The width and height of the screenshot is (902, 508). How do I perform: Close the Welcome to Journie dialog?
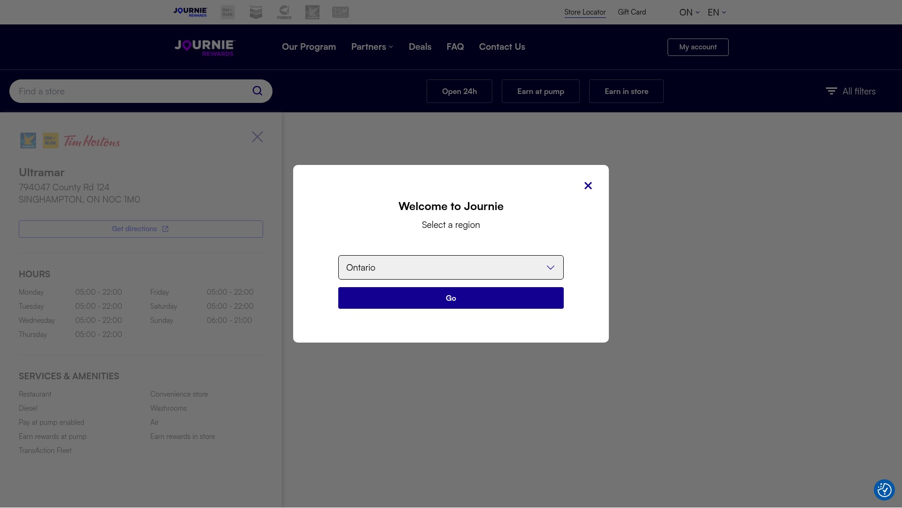[x=588, y=186]
